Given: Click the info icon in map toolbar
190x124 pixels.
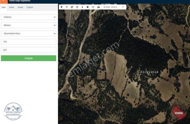Looking at the screenshot, I should pos(82,7).
